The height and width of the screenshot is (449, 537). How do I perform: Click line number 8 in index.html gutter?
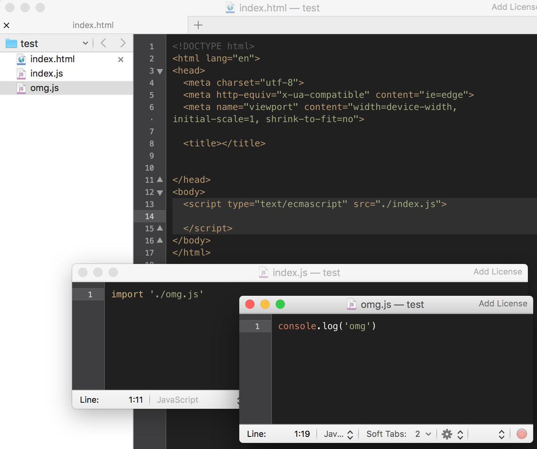[151, 143]
